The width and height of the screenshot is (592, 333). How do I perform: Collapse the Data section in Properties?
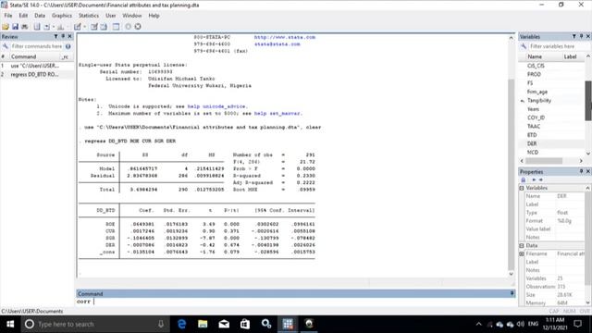(522, 245)
